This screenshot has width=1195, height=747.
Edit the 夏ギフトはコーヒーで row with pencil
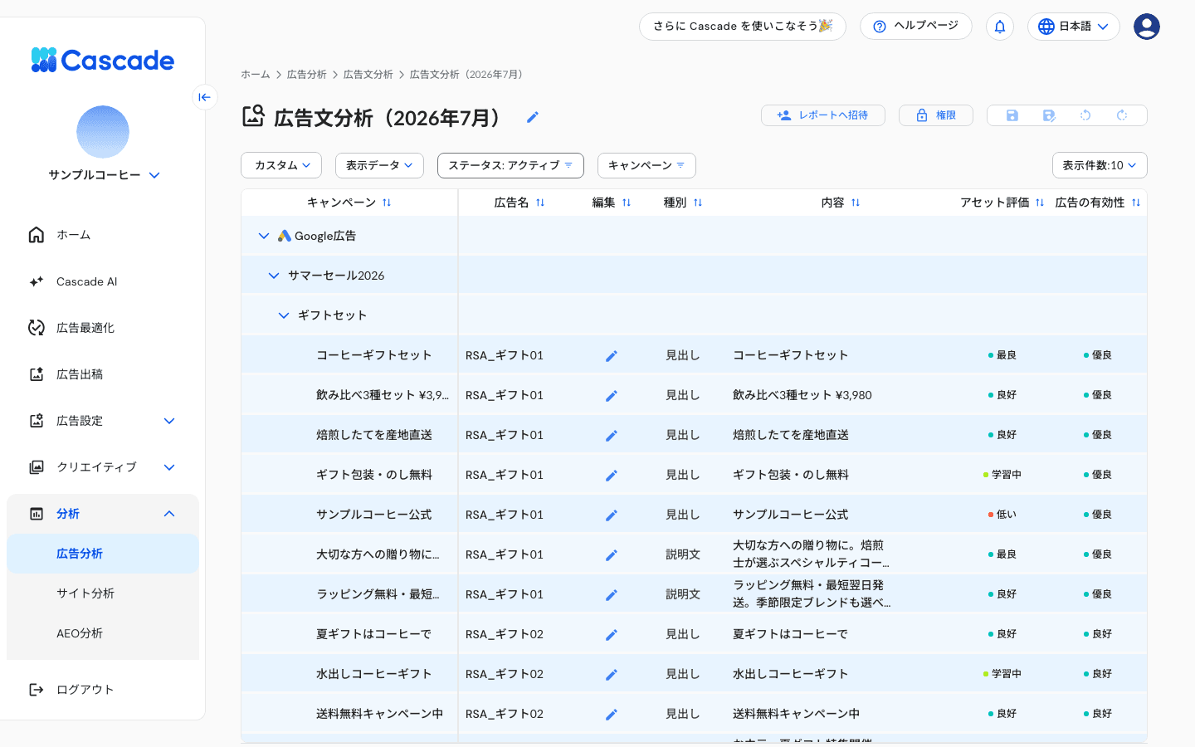point(612,635)
